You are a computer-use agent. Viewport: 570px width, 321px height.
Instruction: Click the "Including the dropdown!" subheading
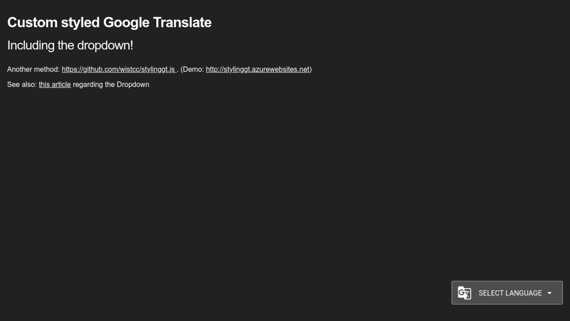click(70, 45)
